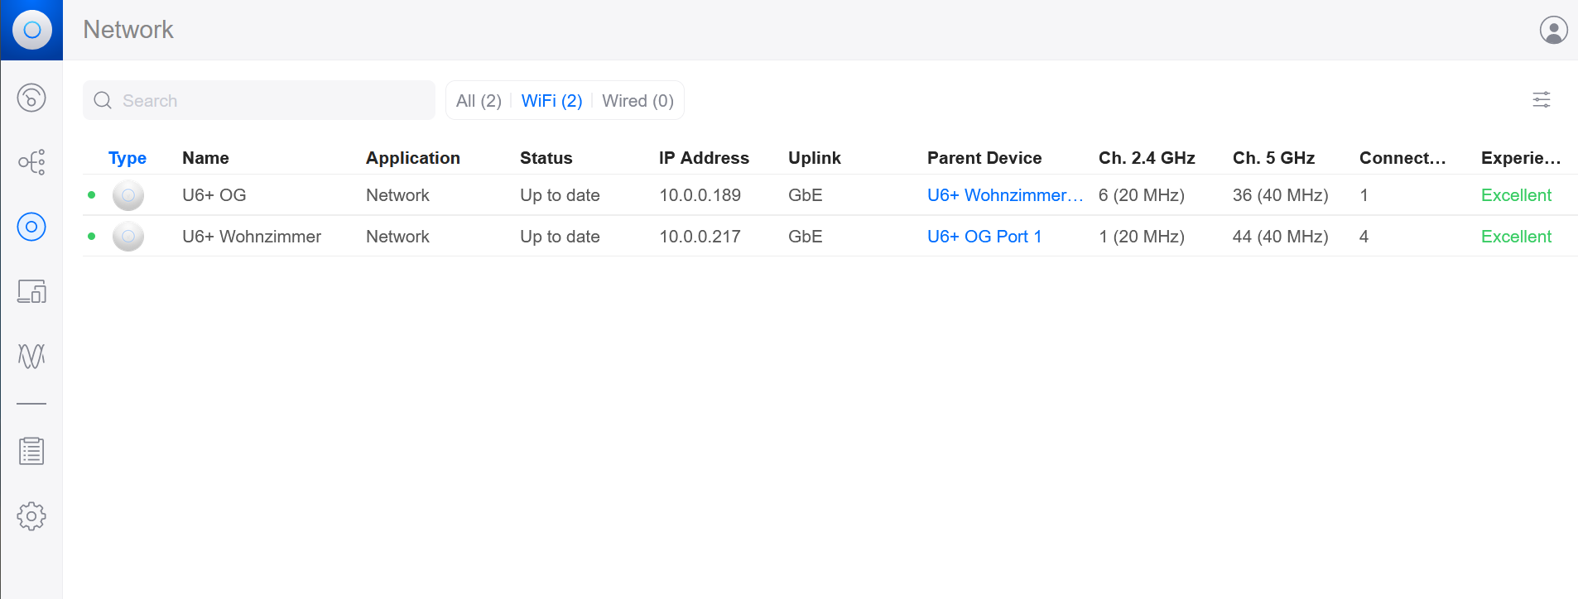This screenshot has height=599, width=1578.
Task: Sort by the IP Address column header
Action: point(704,158)
